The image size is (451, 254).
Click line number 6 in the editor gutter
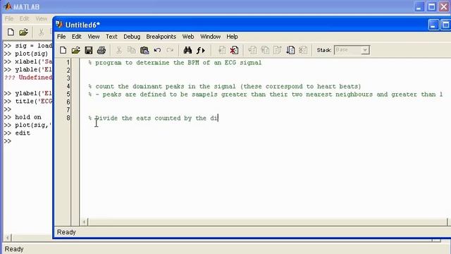pyautogui.click(x=68, y=102)
